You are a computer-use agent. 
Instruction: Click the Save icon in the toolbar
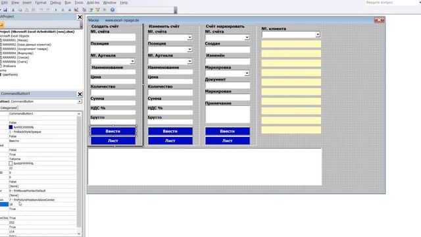5,10
